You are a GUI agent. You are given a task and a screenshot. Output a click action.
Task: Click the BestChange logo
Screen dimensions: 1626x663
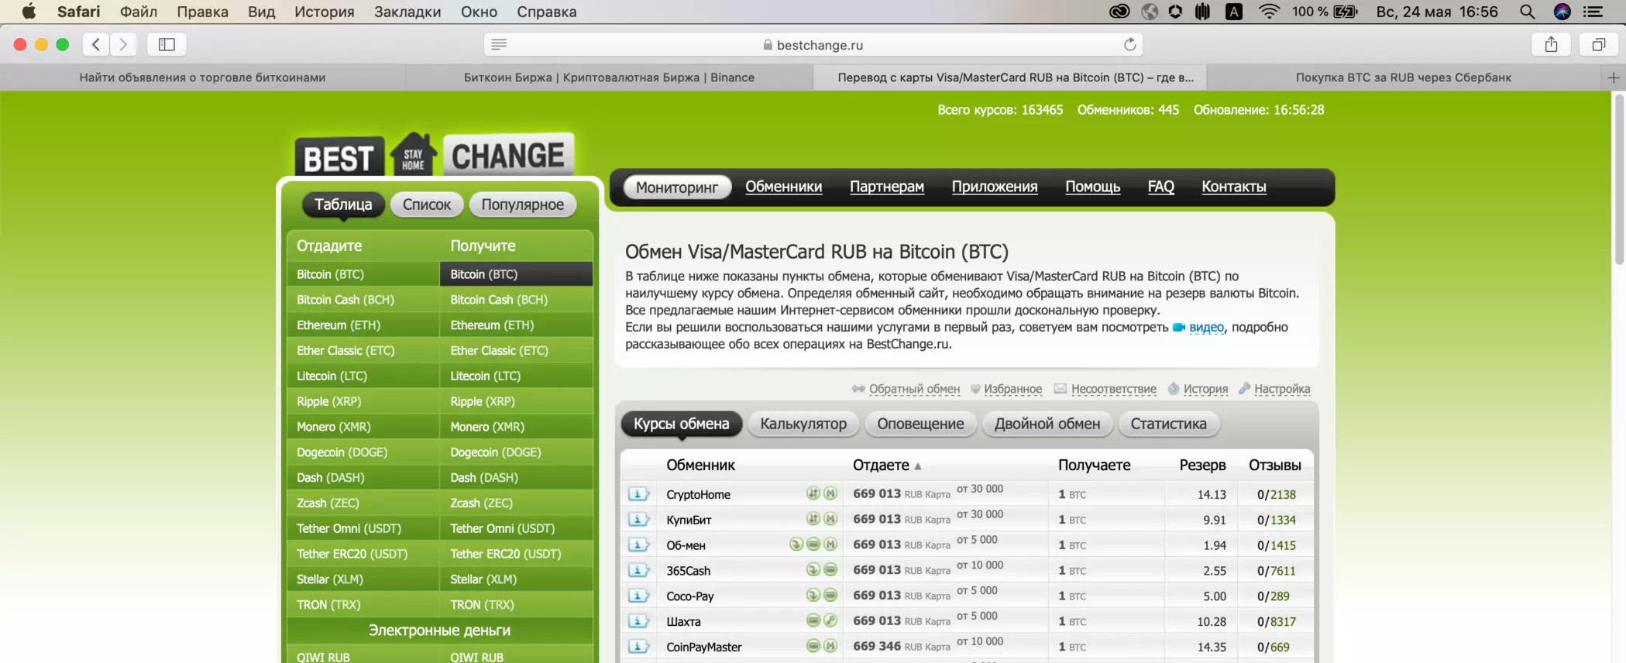point(434,154)
